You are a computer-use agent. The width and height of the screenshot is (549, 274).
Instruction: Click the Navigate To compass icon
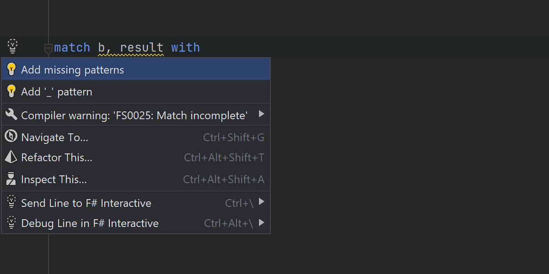pyautogui.click(x=11, y=137)
